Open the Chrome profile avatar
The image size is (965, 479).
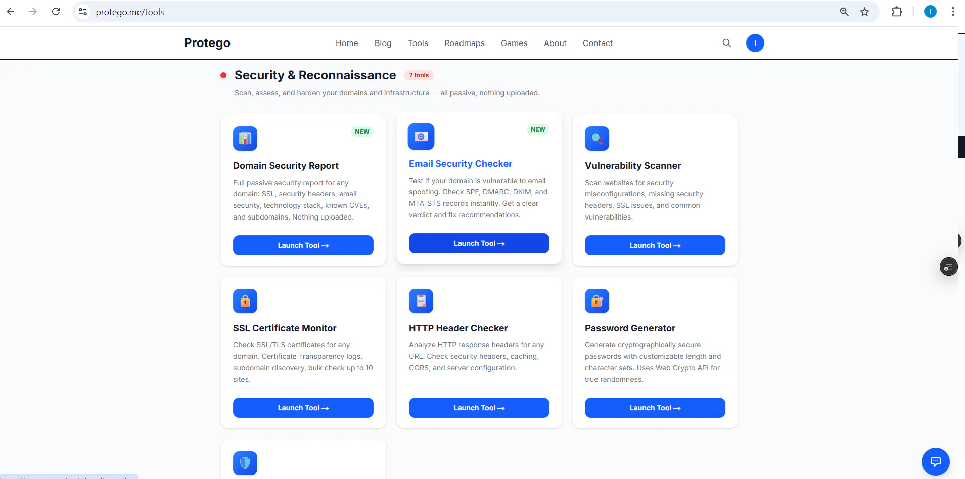pyautogui.click(x=930, y=12)
